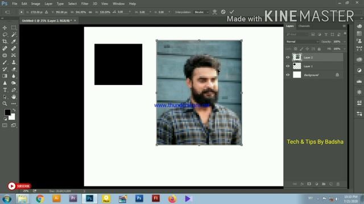364x204 pixels.
Task: Toggle lock all on layer
Action: tap(319, 49)
